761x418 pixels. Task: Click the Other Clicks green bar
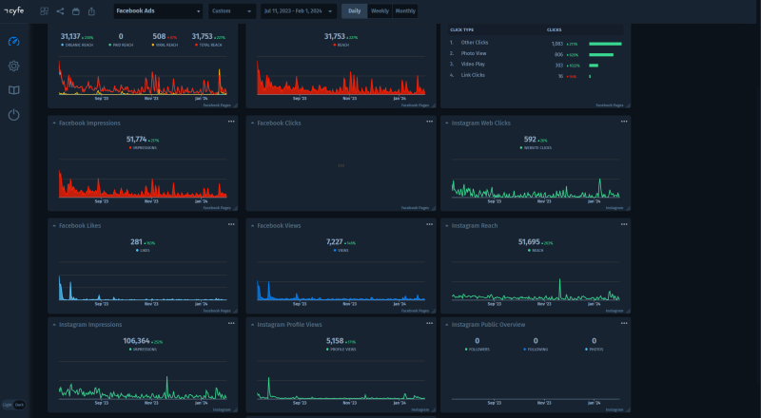tap(605, 44)
